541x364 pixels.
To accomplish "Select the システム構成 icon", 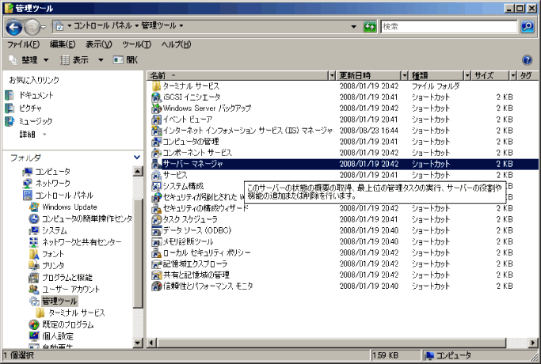I will tap(156, 186).
